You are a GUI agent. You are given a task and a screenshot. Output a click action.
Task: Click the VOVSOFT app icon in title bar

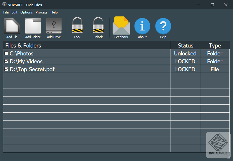pyautogui.click(x=4, y=4)
